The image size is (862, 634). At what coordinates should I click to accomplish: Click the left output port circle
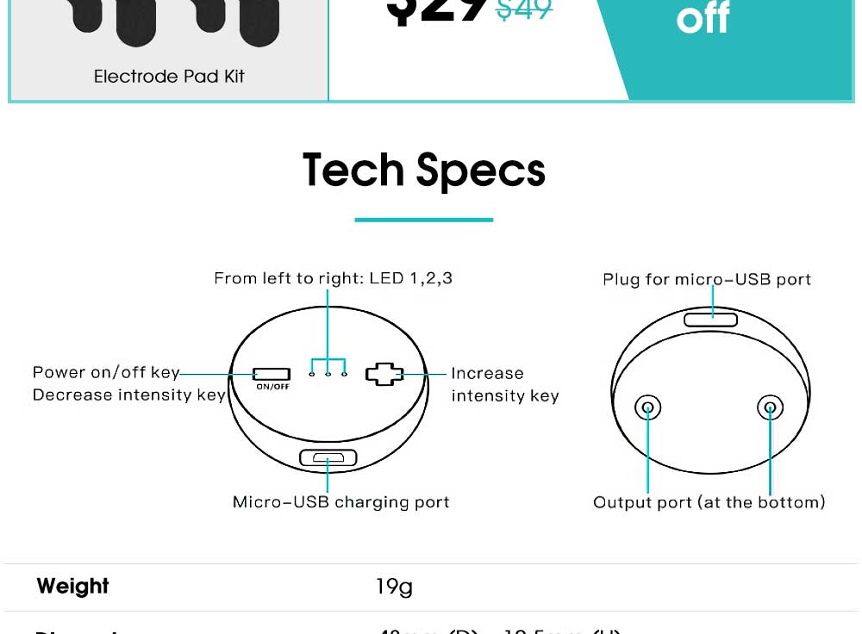pyautogui.click(x=647, y=407)
